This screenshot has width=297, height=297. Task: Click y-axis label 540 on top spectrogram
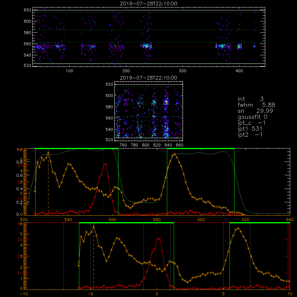click(27, 55)
